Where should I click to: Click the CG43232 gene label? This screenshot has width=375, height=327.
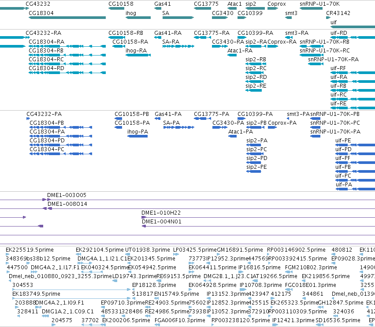(x=38, y=4)
